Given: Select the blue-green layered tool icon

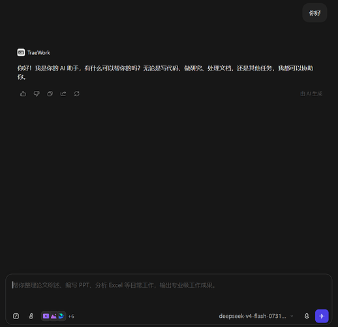Looking at the screenshot, I should click(x=61, y=316).
